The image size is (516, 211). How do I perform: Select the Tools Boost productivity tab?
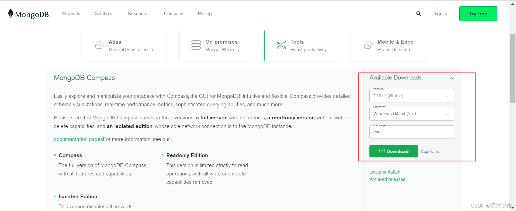pos(301,46)
